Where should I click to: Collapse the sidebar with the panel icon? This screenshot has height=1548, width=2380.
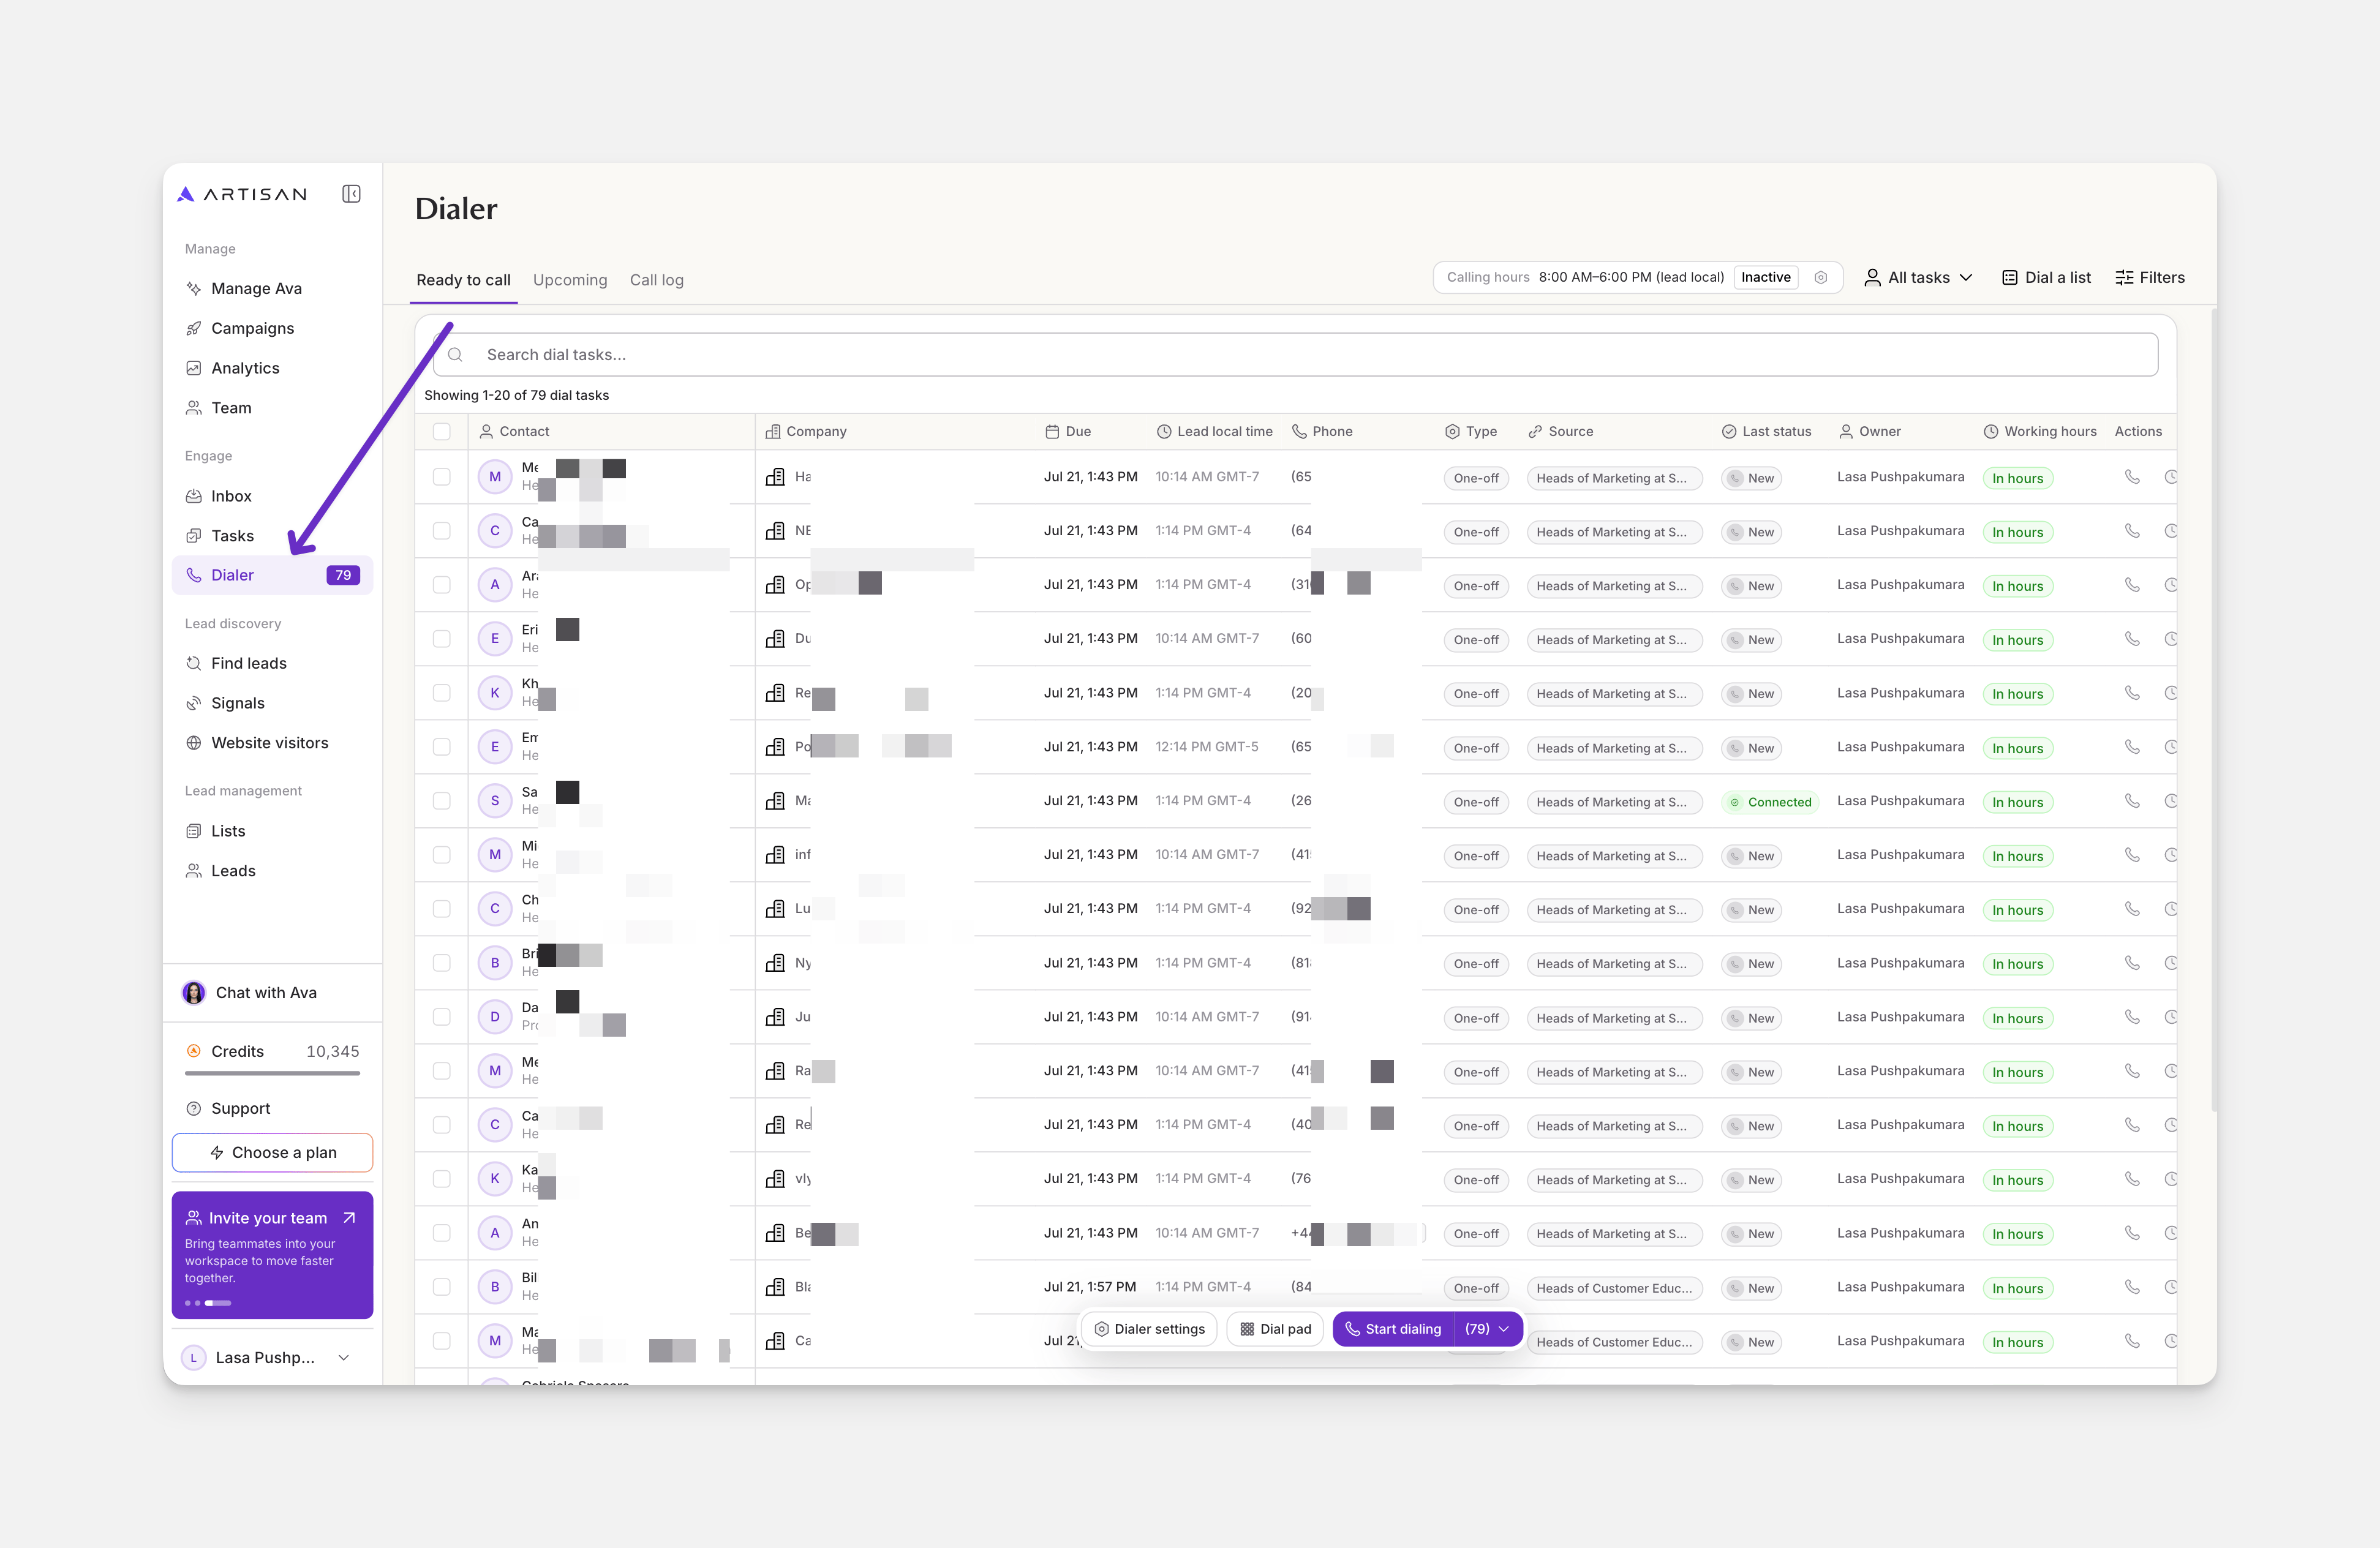click(351, 194)
